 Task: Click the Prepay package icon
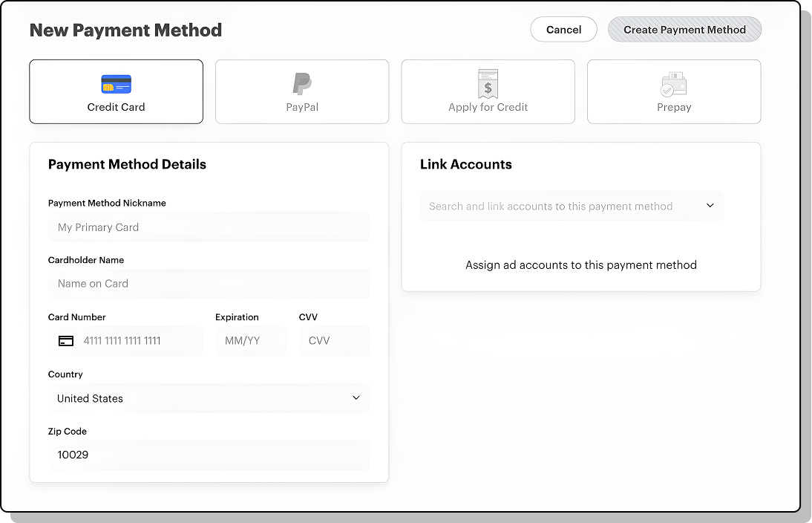[673, 83]
